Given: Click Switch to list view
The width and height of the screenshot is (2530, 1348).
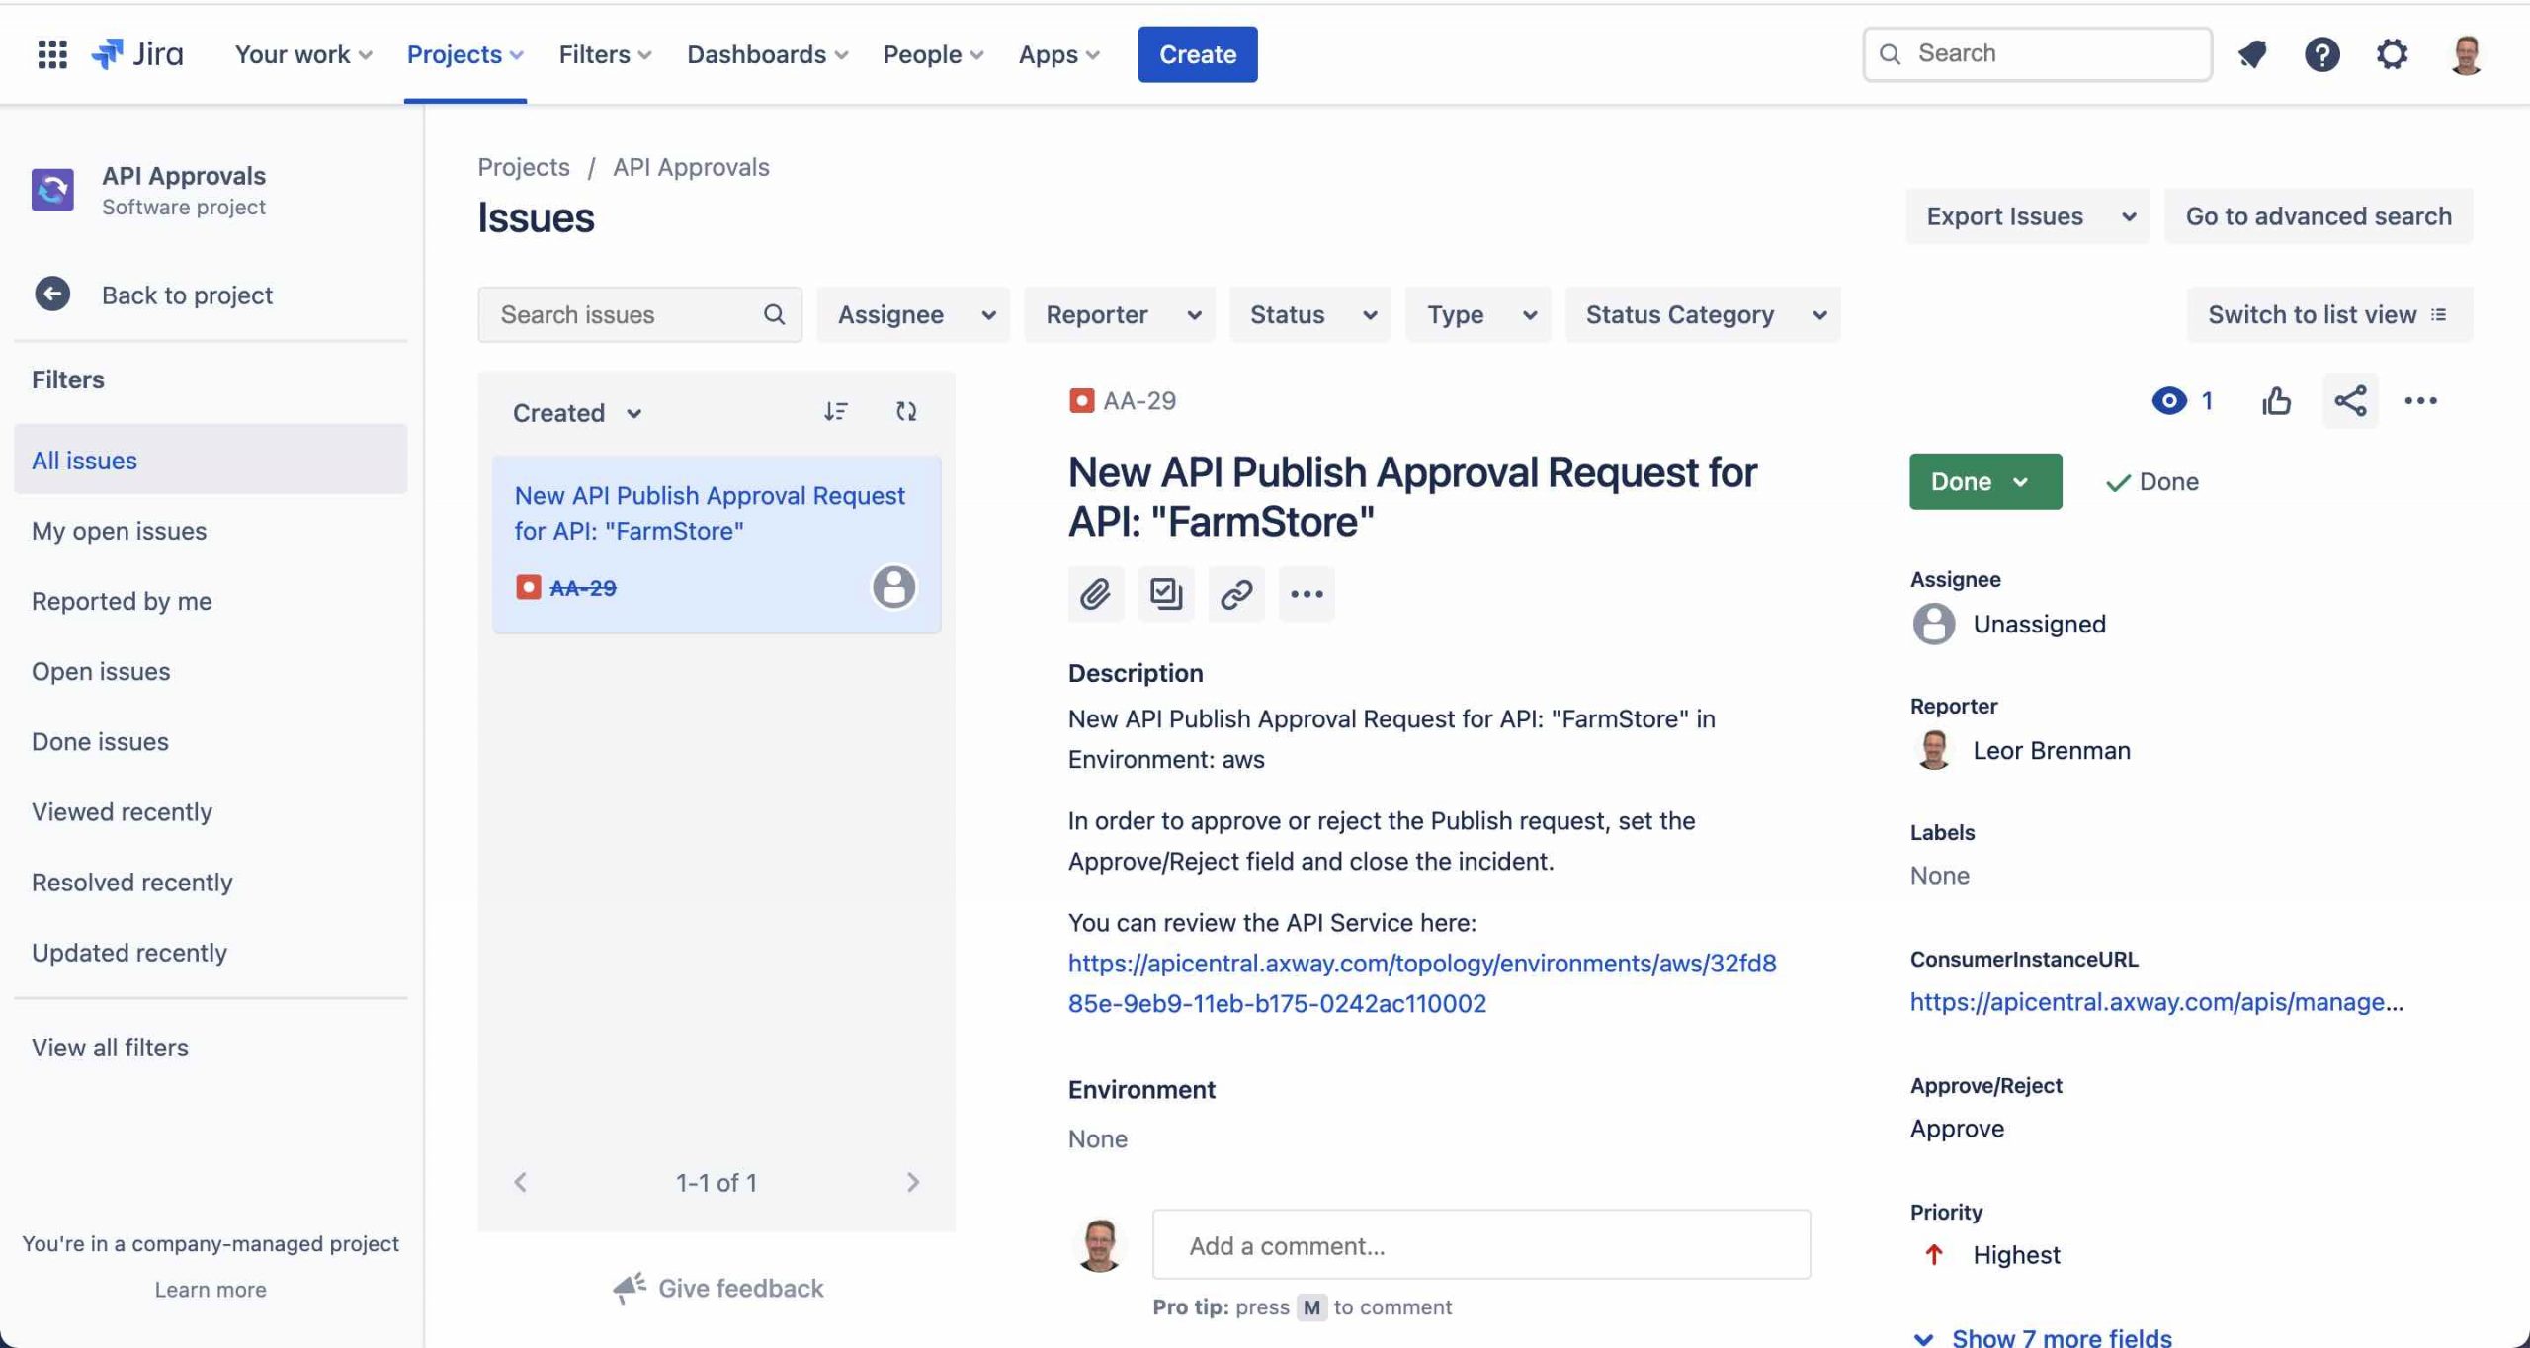Looking at the screenshot, I should 2329,314.
